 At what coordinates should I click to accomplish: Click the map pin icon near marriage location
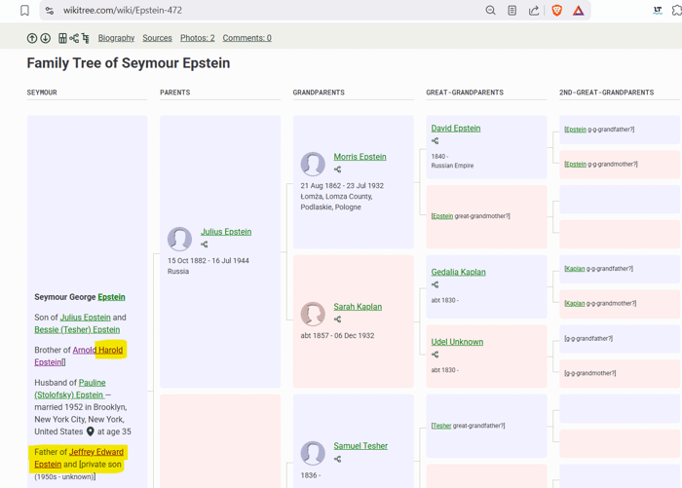click(91, 432)
